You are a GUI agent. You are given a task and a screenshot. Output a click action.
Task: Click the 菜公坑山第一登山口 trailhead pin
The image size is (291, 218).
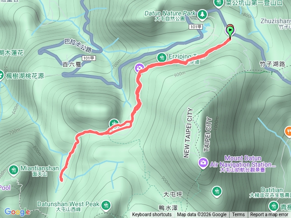[218, 3]
